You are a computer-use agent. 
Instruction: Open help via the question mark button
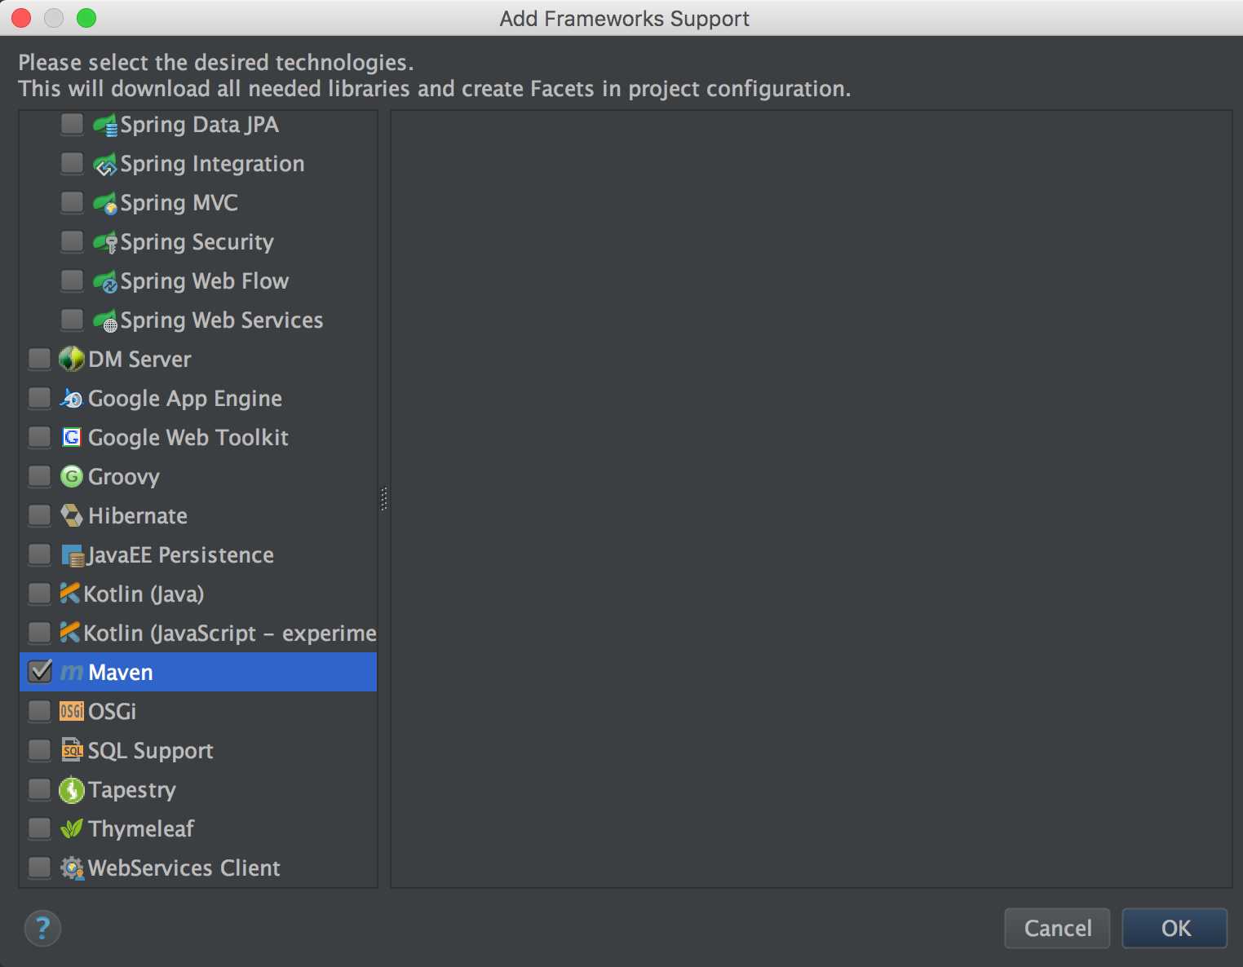(x=42, y=928)
